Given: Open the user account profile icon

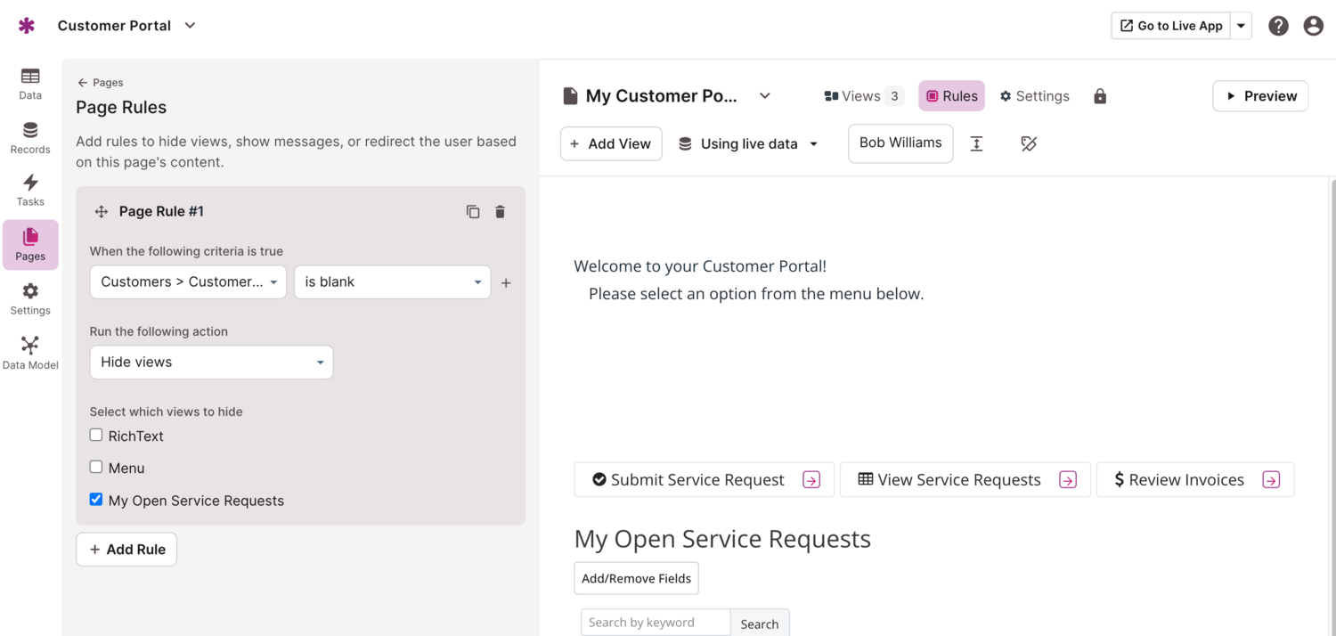Looking at the screenshot, I should pos(1313,26).
